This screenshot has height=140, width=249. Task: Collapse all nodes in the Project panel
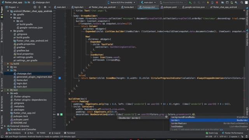coord(39,7)
